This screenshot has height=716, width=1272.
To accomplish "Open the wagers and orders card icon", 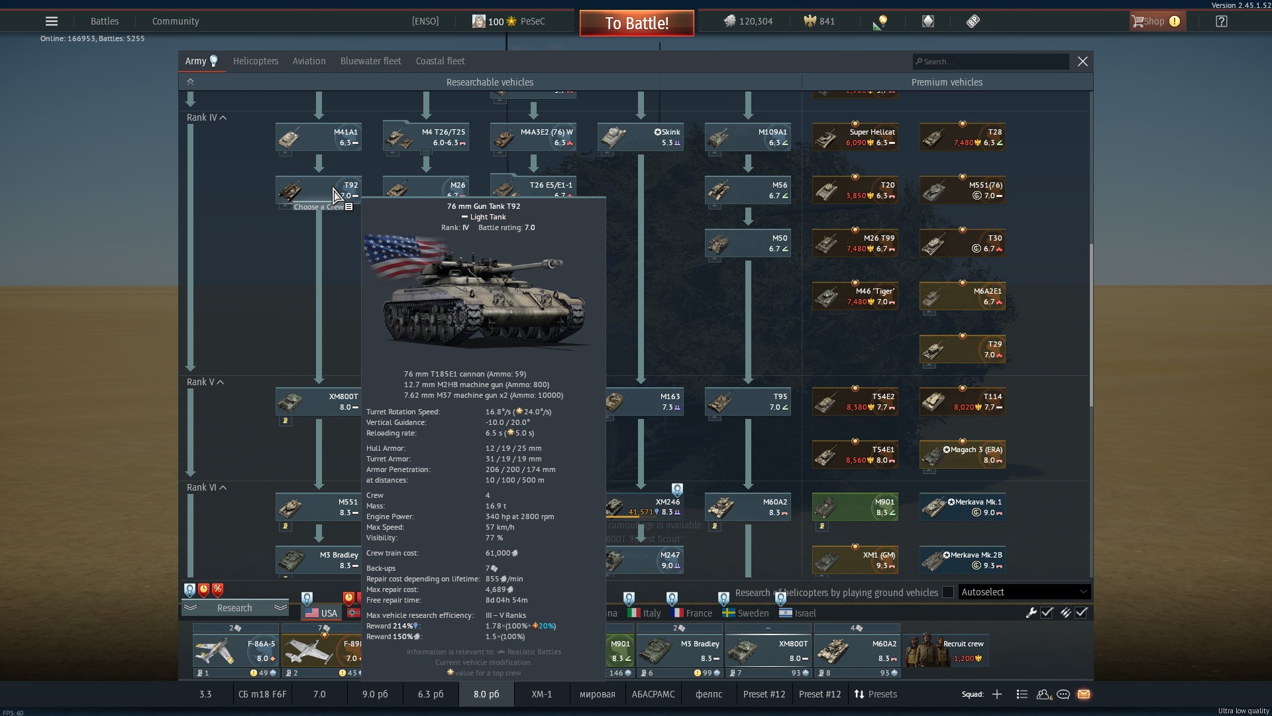I will click(x=928, y=21).
